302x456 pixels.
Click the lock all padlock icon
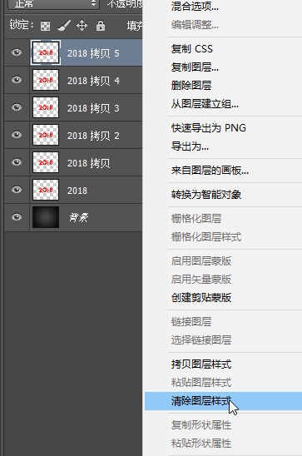(101, 26)
